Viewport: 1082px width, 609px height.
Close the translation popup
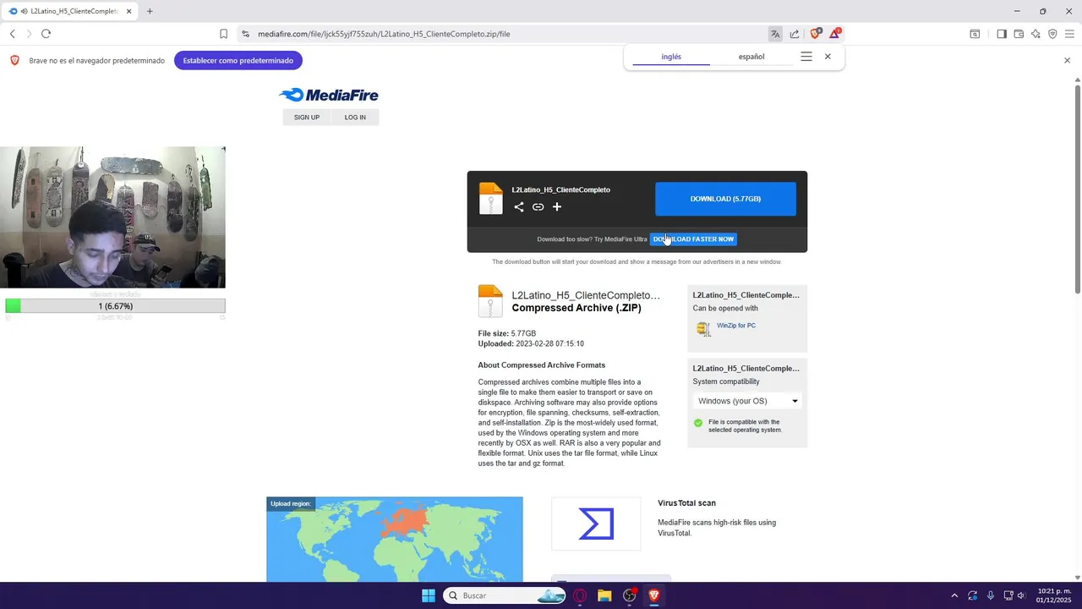pyautogui.click(x=828, y=57)
